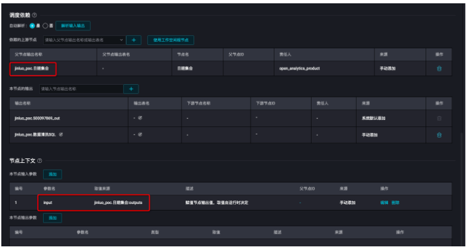Click the 父节点输出名称 column header

click(x=29, y=54)
